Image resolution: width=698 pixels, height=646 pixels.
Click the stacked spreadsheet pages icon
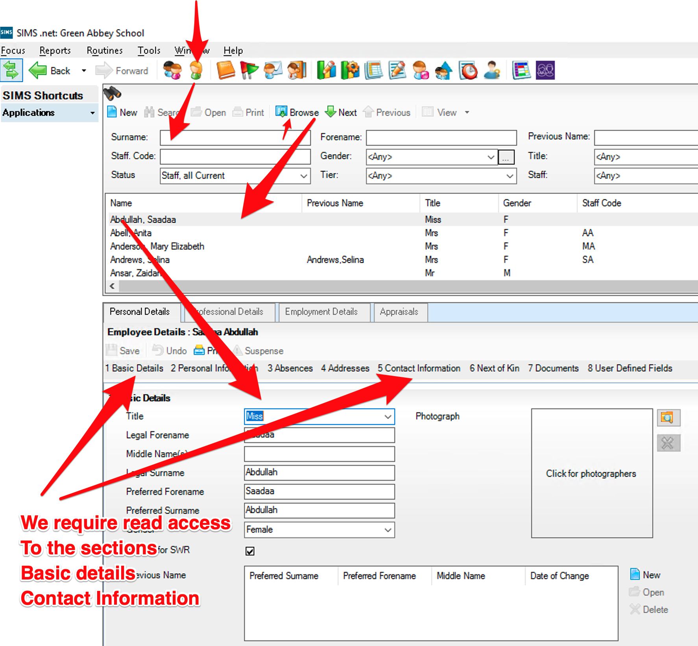click(x=373, y=70)
